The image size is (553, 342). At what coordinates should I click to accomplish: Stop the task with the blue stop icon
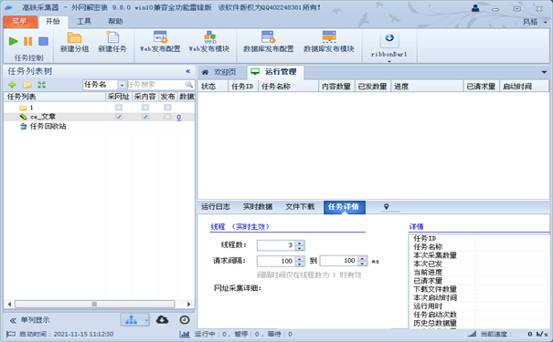(x=43, y=41)
